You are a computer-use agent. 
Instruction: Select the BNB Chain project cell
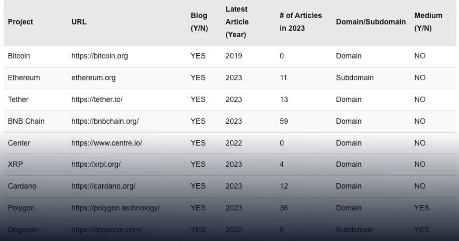point(26,121)
